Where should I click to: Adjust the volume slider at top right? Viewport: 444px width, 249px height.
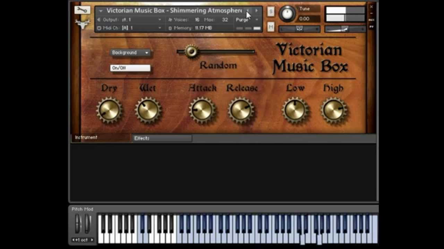click(x=345, y=29)
